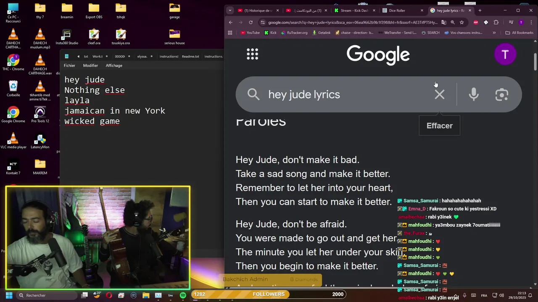This screenshot has width=538, height=302.
Task: Open the RuTracker.org bookmark
Action: point(294,33)
